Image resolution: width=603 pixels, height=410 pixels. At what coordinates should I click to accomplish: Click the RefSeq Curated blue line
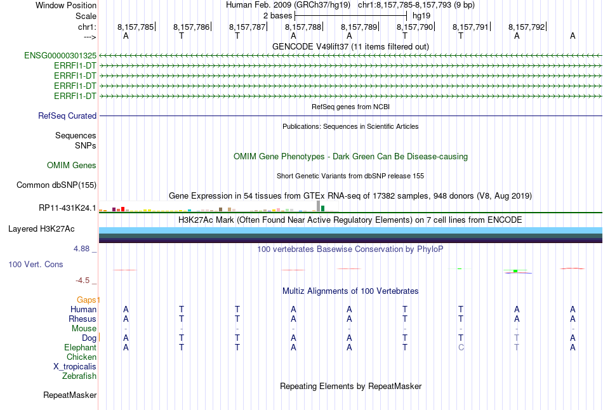tap(350, 116)
